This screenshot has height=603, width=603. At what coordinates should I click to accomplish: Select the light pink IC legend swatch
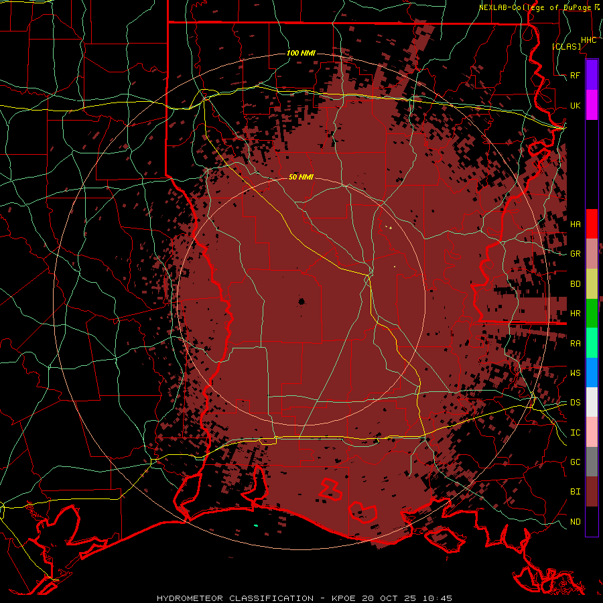(x=592, y=432)
